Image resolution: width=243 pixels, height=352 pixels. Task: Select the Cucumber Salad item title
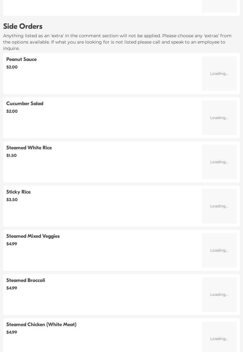(25, 104)
